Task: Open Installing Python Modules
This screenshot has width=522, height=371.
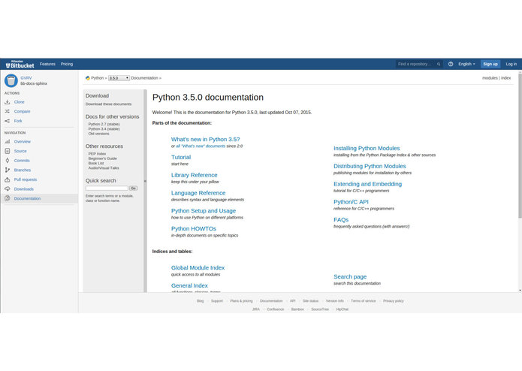Action: [x=367, y=149]
